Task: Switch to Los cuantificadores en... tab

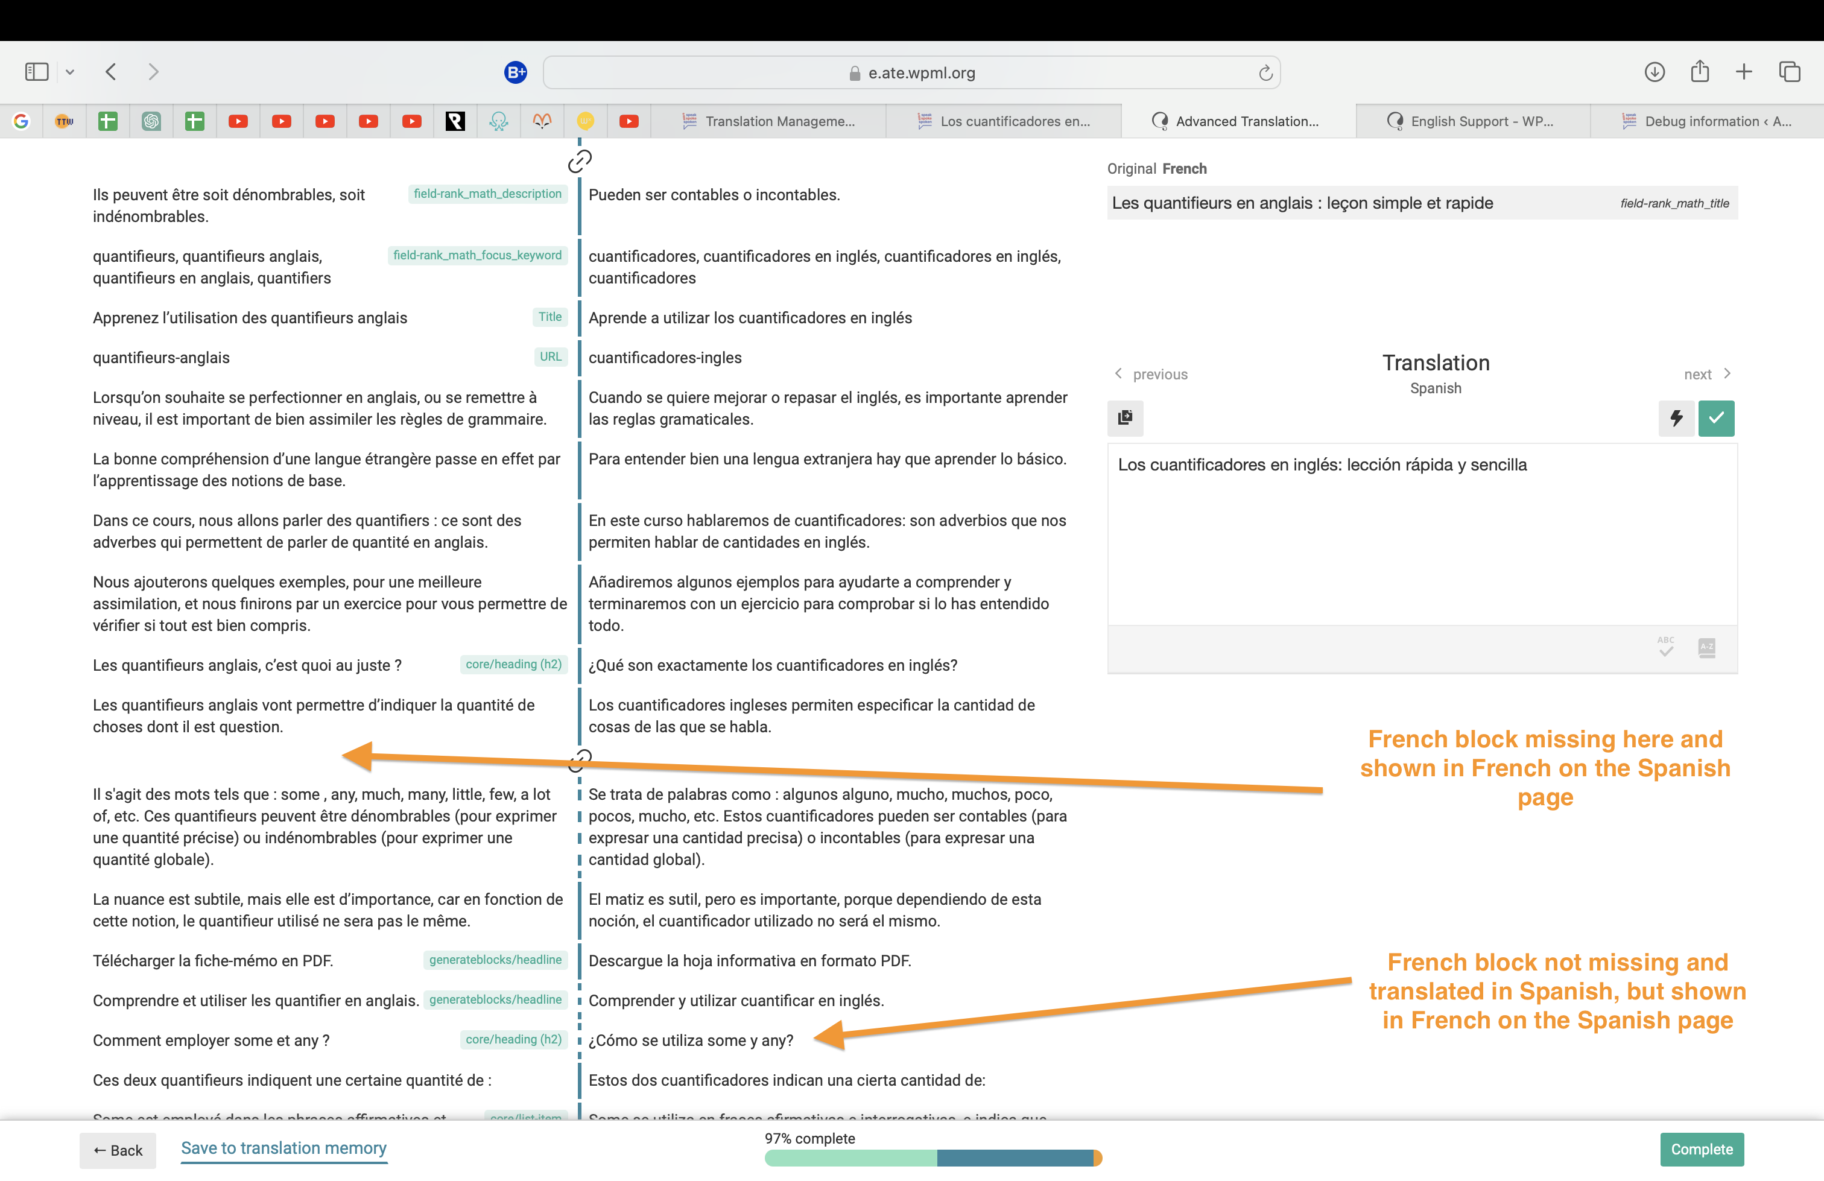Action: [1004, 121]
